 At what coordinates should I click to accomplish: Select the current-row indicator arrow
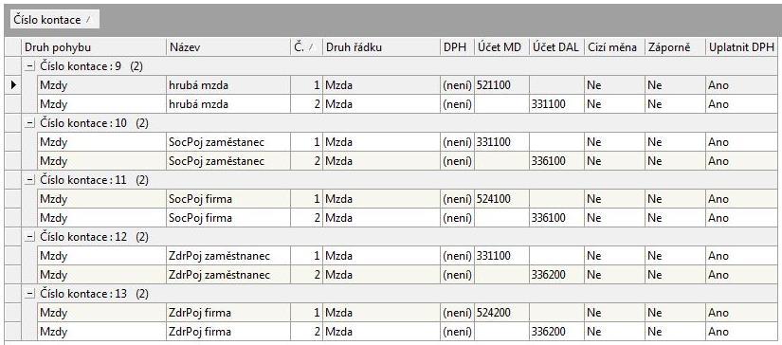[x=13, y=85]
